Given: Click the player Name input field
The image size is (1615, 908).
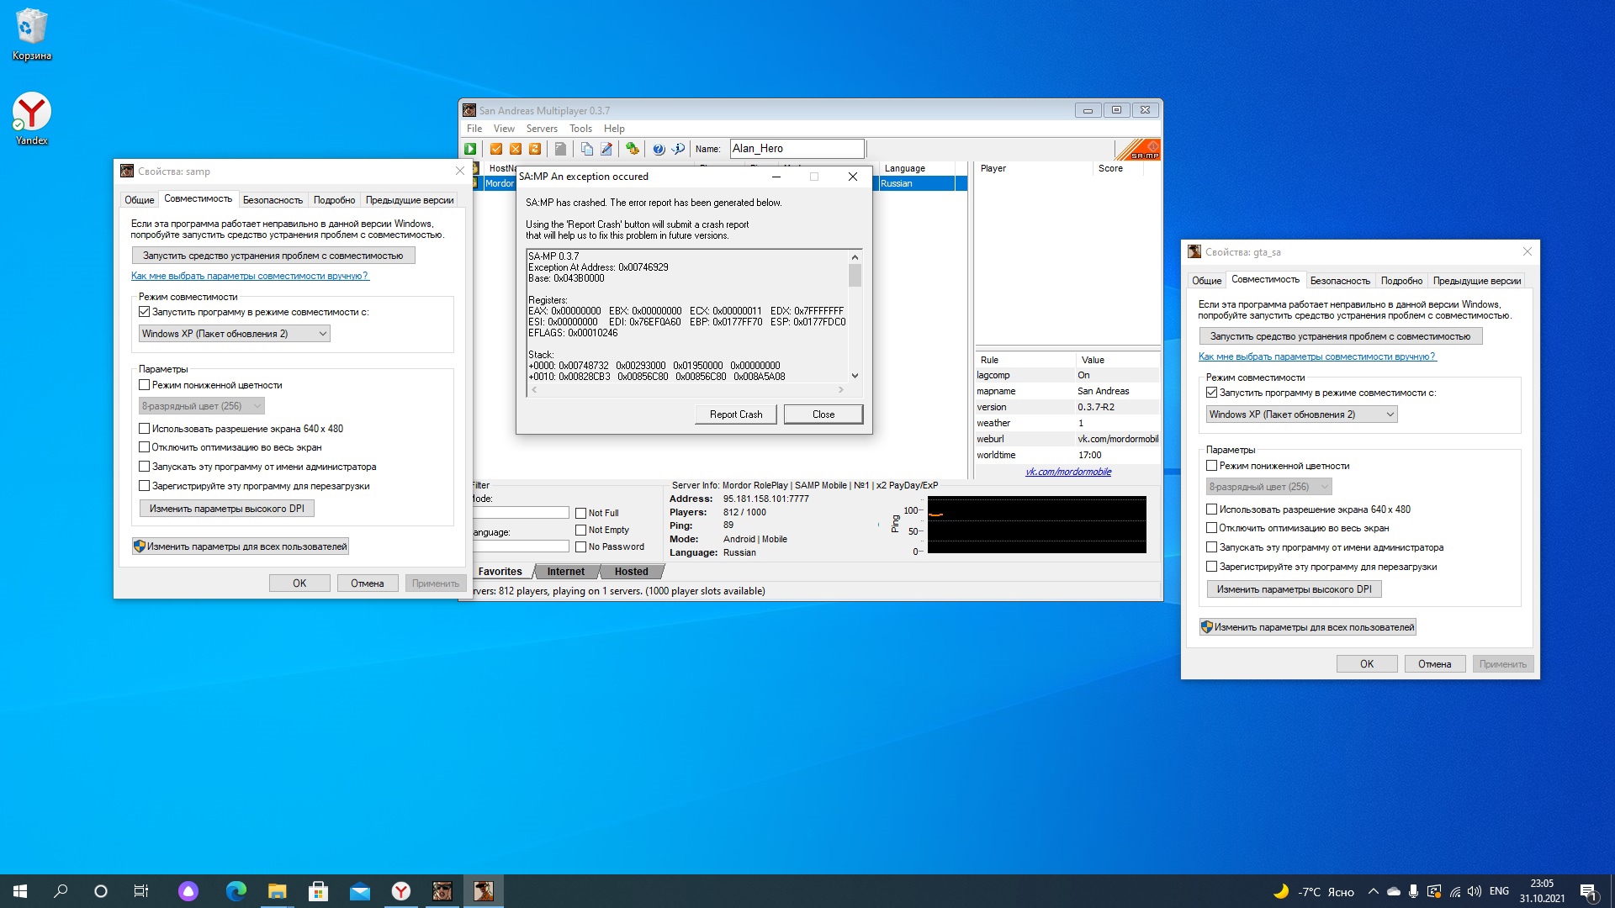Looking at the screenshot, I should point(796,149).
